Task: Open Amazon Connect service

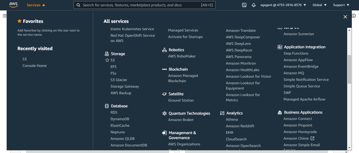Action: [298, 119]
